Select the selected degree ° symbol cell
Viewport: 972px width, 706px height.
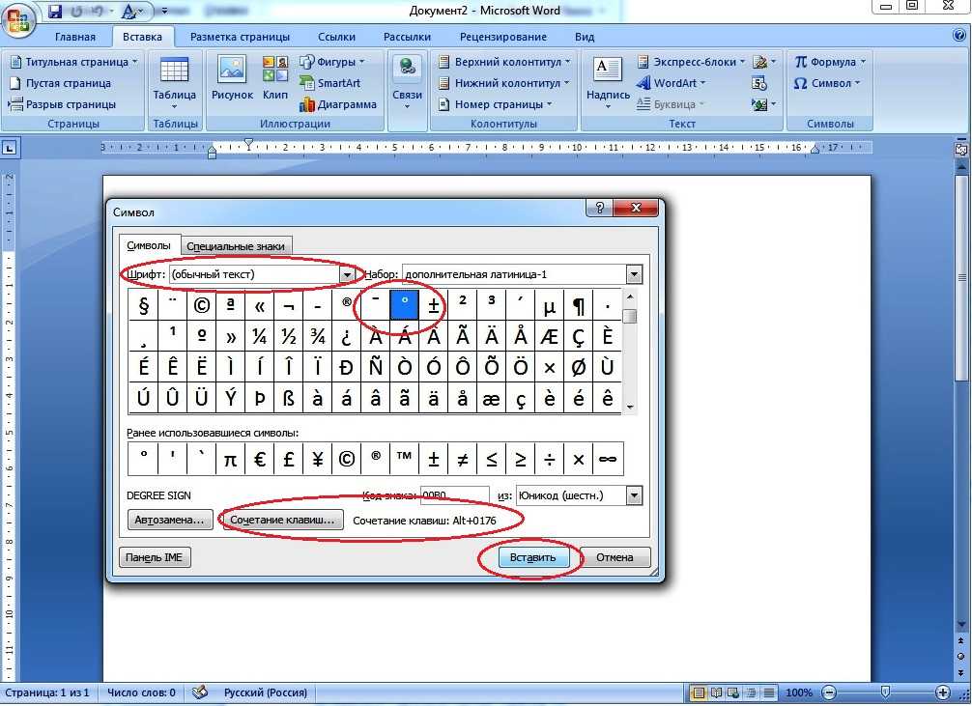coord(405,305)
